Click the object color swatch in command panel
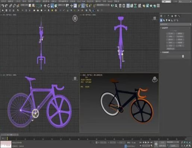 [183, 56]
